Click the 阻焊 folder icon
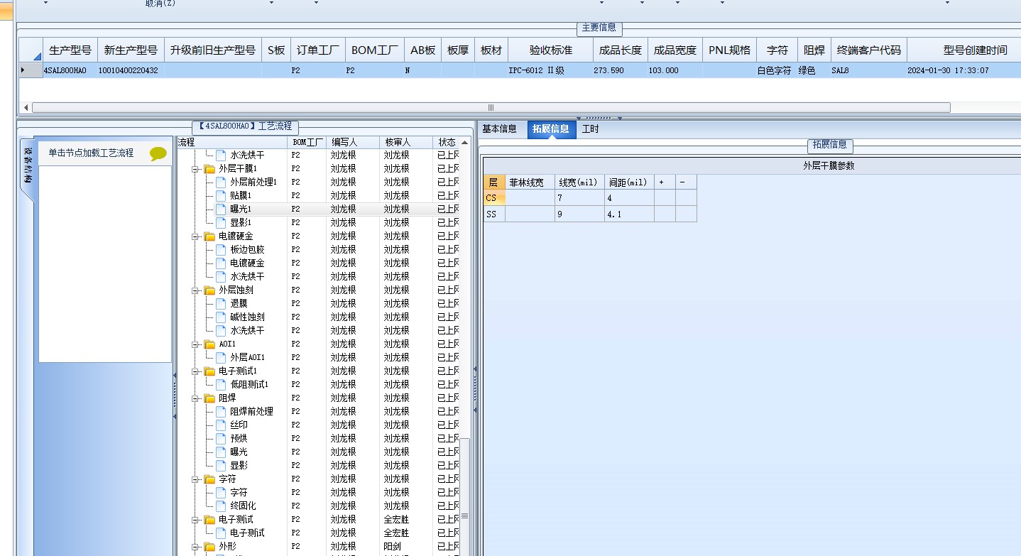Viewport: 1021px width, 556px height. click(209, 398)
